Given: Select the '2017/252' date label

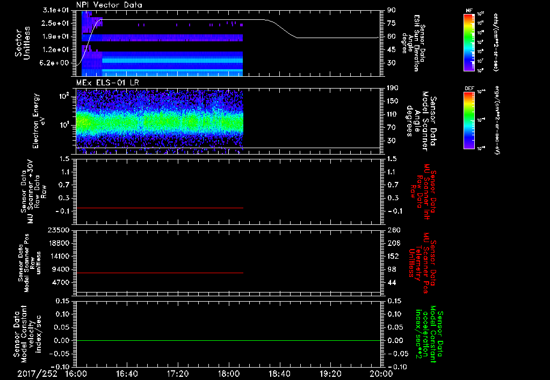Looking at the screenshot, I should click(x=37, y=374).
